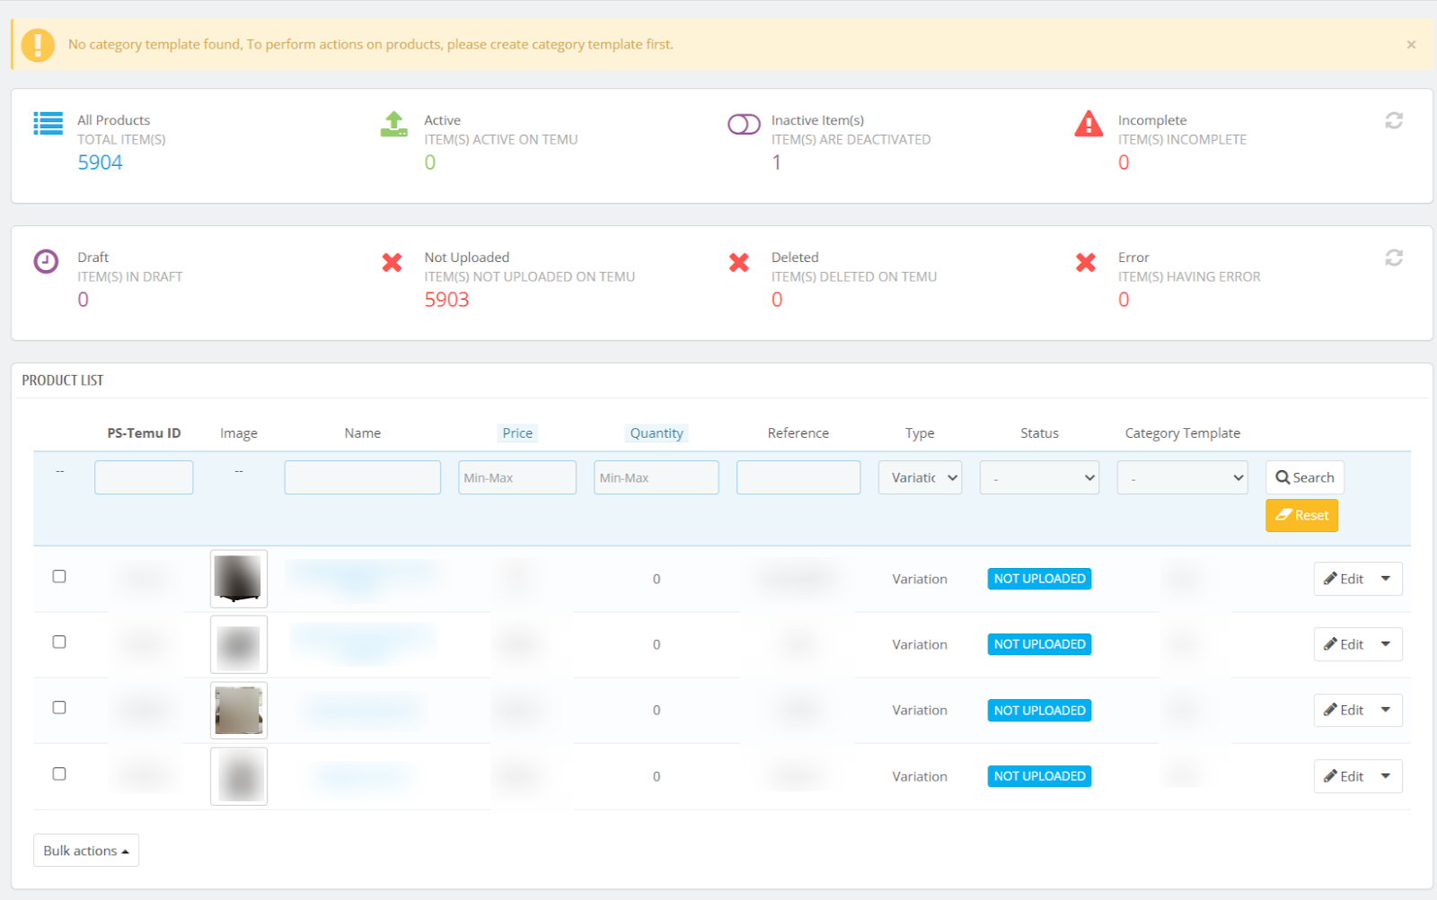The width and height of the screenshot is (1437, 900).
Task: Open the Bulk actions menu
Action: [86, 851]
